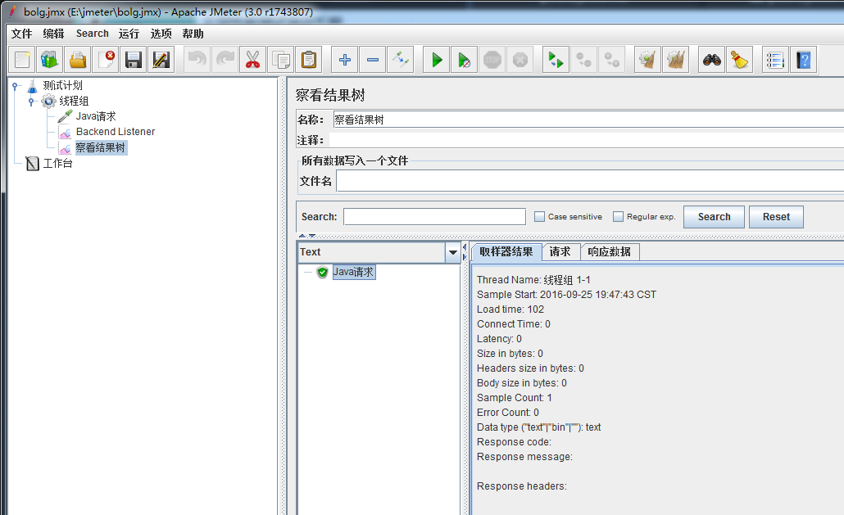Open the 文件 menu
844x515 pixels.
22,34
